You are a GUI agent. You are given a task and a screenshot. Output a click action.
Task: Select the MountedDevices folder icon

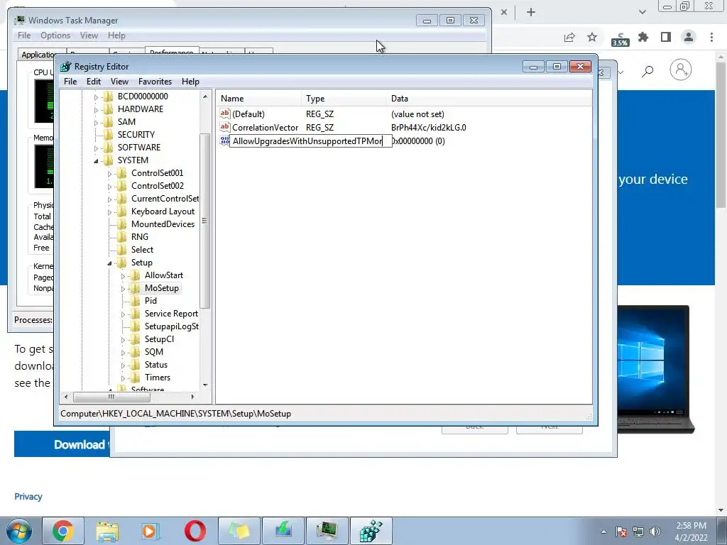(122, 224)
